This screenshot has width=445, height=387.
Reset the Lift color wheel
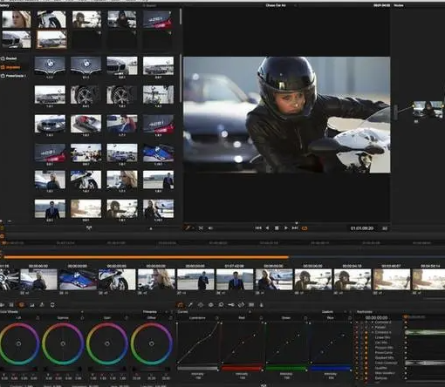pos(38,318)
